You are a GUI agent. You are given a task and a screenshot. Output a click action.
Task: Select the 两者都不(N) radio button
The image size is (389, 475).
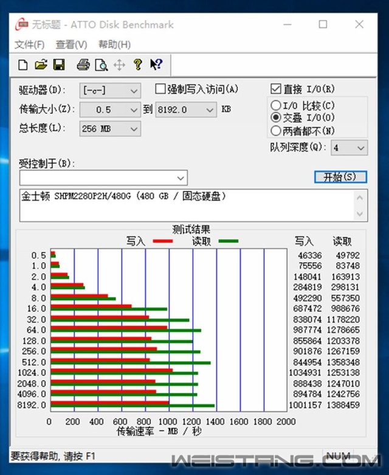click(x=275, y=131)
